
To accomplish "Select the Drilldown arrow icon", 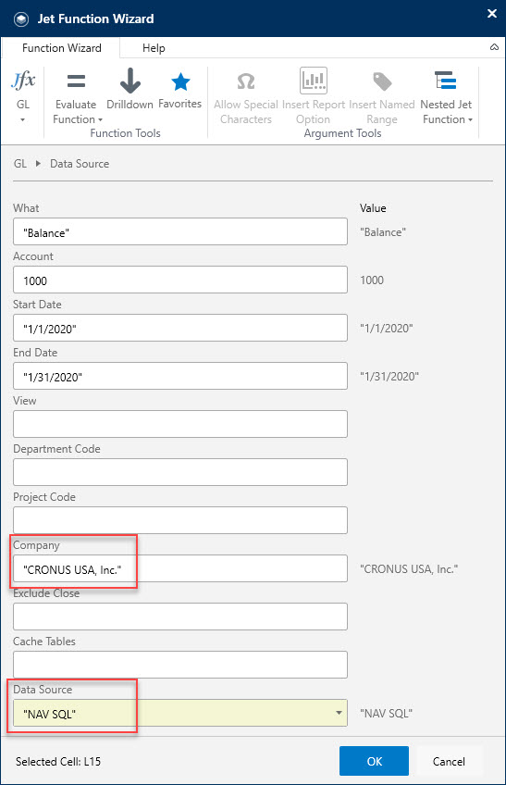I will (x=130, y=81).
